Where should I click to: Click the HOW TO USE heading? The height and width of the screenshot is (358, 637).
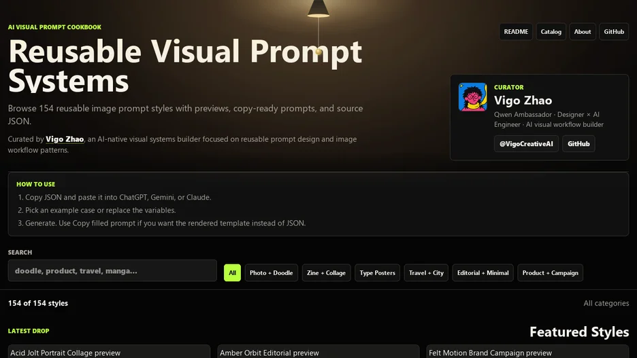click(x=36, y=184)
